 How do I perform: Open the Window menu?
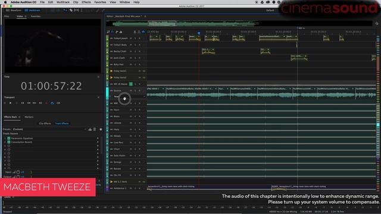coord(124,2)
